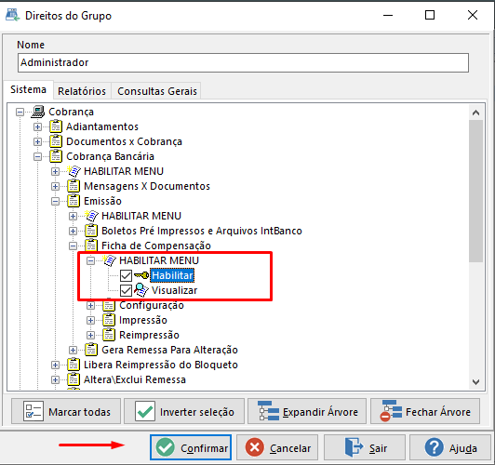The width and height of the screenshot is (495, 465).
Task: Toggle the Visualizar checkbox
Action: point(126,290)
